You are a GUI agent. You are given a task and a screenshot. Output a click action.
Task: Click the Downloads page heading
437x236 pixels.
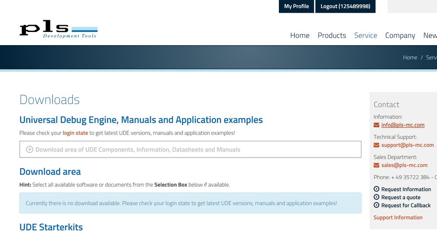point(49,99)
